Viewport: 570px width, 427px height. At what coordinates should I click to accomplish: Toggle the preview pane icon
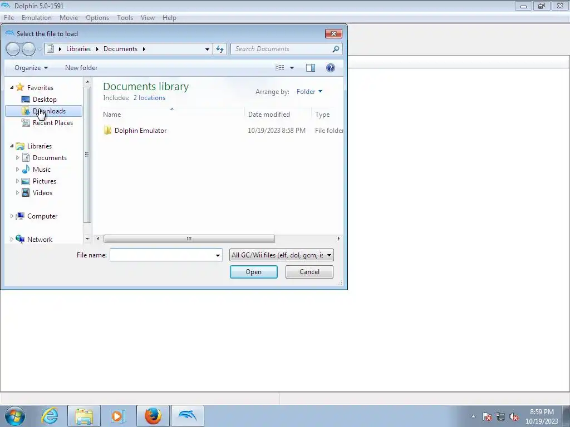coord(311,68)
